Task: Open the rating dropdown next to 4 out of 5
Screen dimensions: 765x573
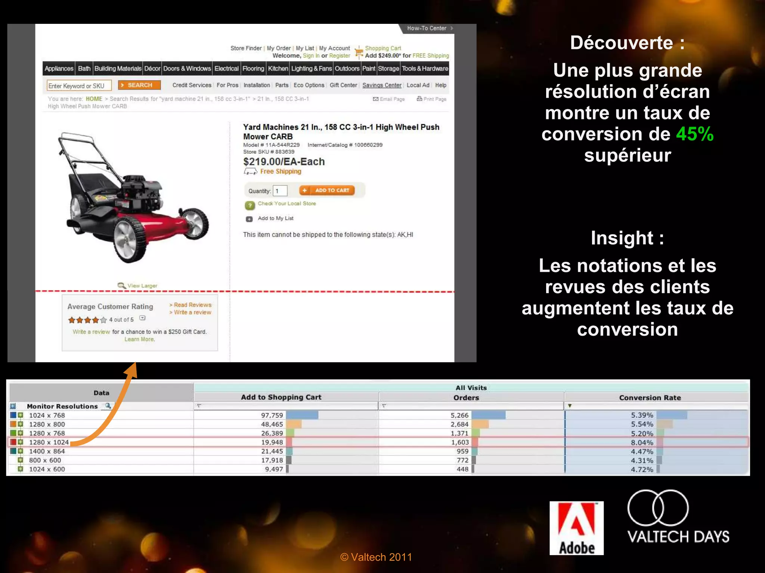Action: 142,318
